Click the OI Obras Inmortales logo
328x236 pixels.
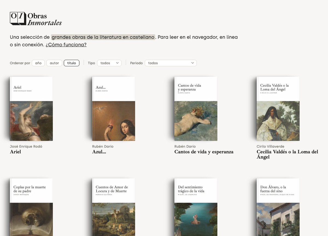pyautogui.click(x=36, y=19)
